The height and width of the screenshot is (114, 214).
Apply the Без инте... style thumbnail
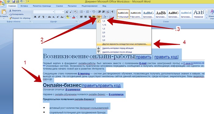click(136, 14)
